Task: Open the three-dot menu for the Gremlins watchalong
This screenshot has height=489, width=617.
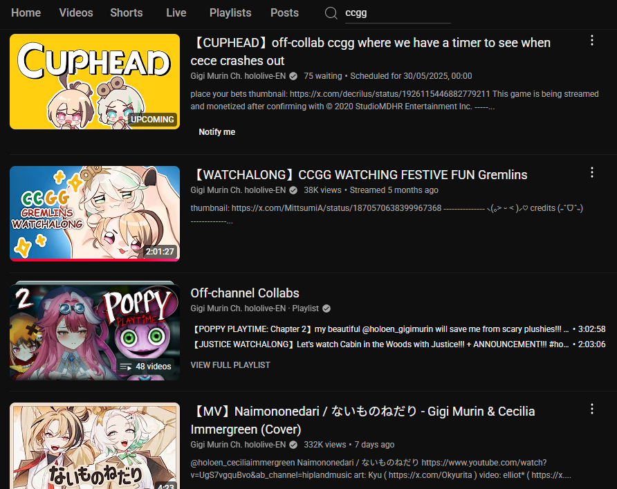Action: click(x=592, y=172)
